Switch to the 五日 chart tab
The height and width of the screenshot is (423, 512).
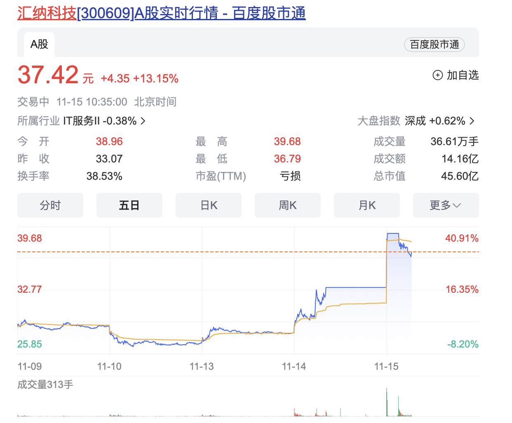pos(129,205)
